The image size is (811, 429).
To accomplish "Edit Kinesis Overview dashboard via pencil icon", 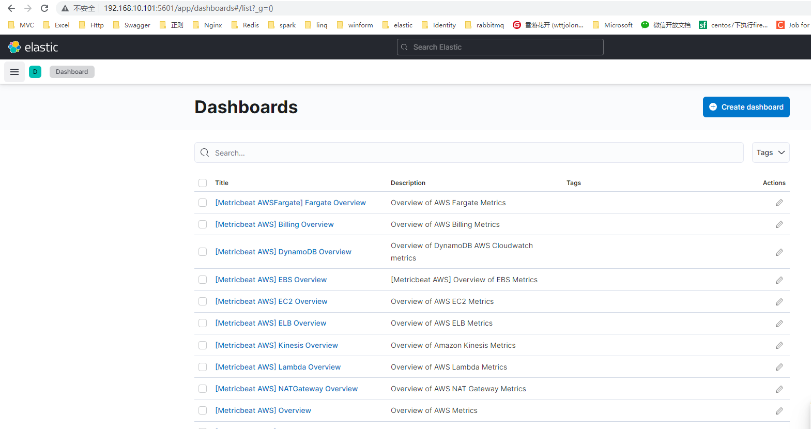I will (x=779, y=345).
